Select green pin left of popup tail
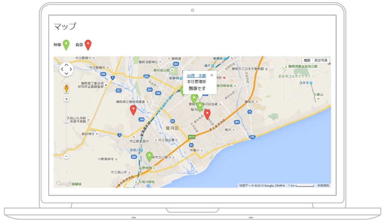The width and height of the screenshot is (385, 221). click(194, 99)
